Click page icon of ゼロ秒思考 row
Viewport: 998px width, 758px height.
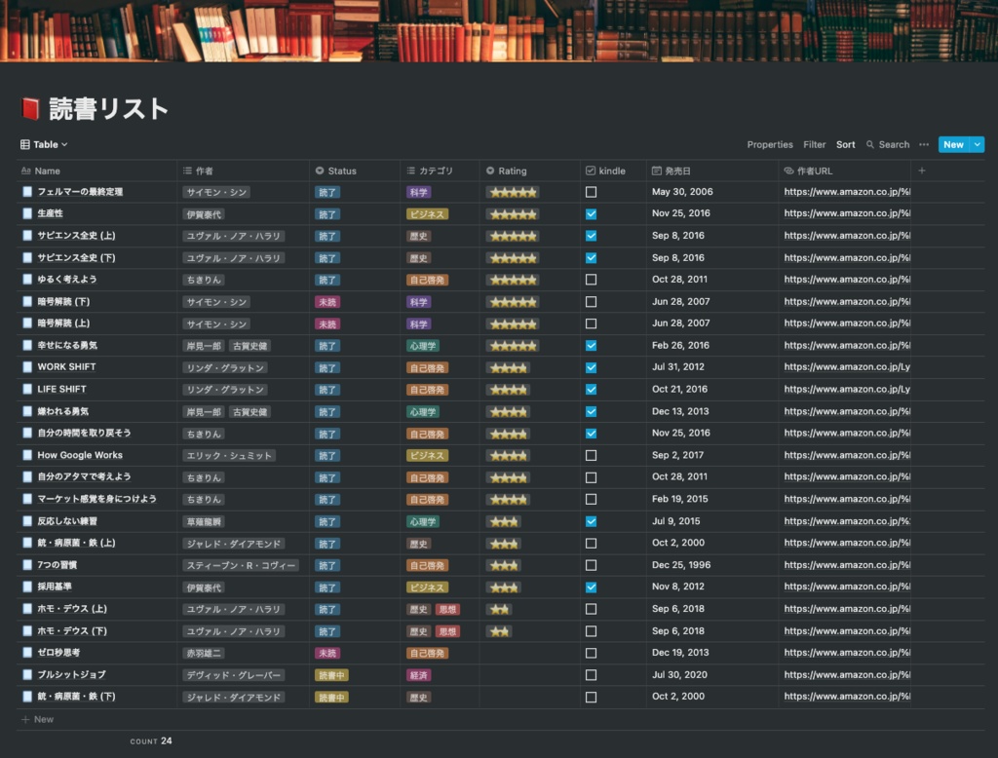pyautogui.click(x=26, y=653)
